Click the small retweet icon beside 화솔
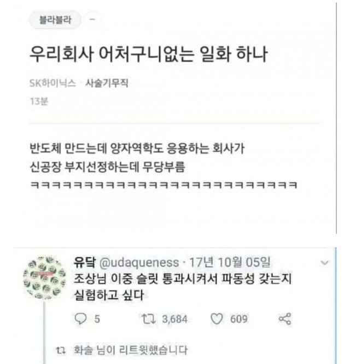Screen dimensions: 350x364 pyautogui.click(x=61, y=350)
